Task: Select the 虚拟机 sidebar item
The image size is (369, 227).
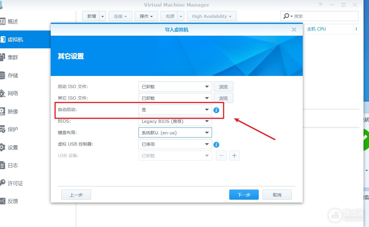Action: coord(25,39)
